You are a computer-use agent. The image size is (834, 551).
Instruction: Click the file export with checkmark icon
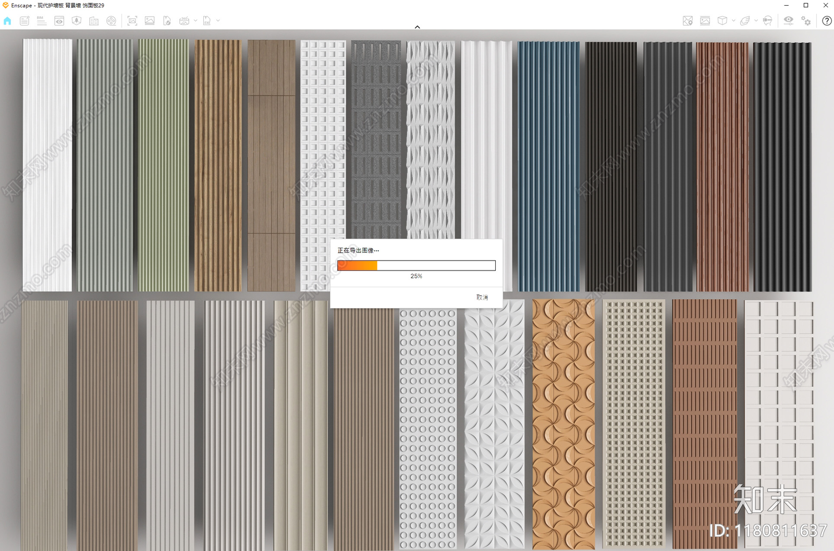[167, 21]
